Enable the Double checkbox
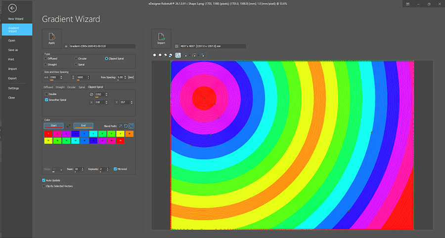This screenshot has height=238, width=445. (46, 94)
